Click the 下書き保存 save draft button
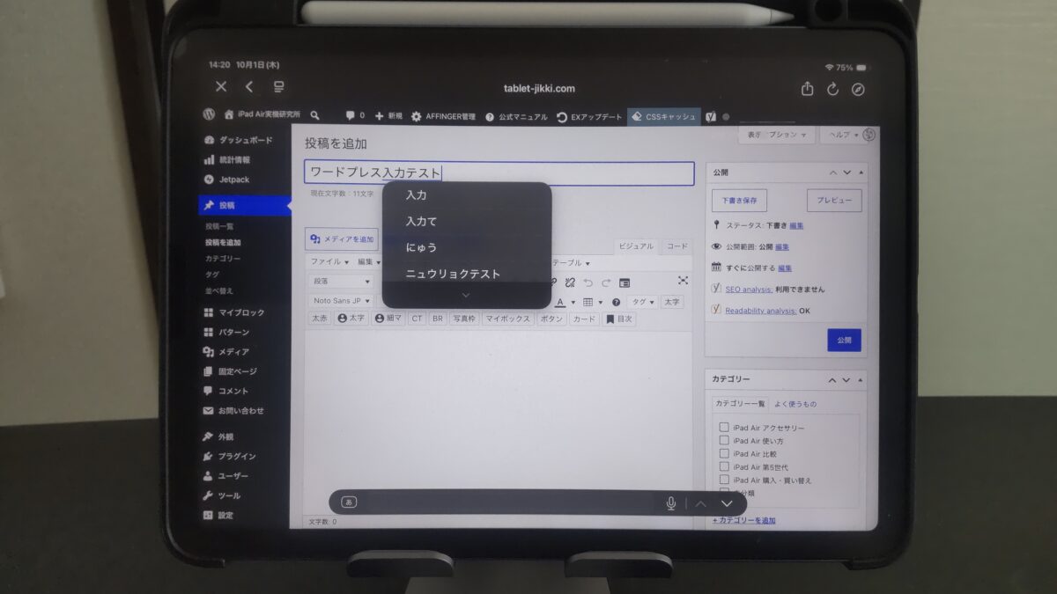Image resolution: width=1057 pixels, height=594 pixels. [x=740, y=201]
